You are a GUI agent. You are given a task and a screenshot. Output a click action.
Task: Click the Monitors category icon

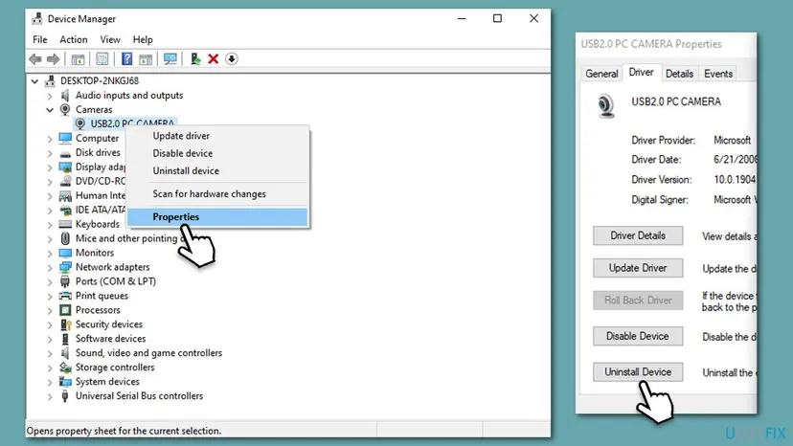[65, 253]
